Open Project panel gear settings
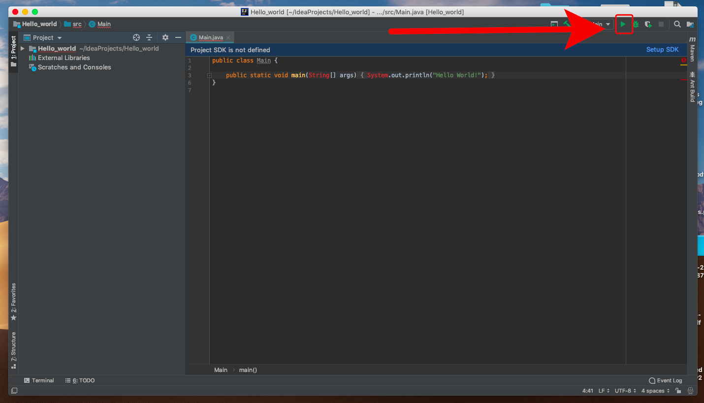 coord(165,37)
